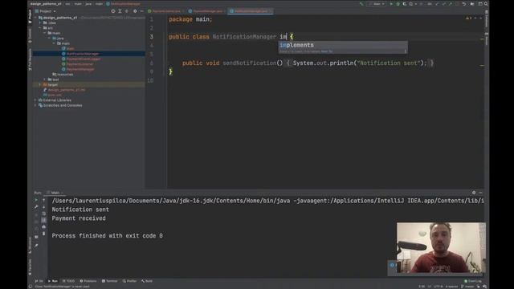Open the Main run configuration dropdown

(377, 4)
